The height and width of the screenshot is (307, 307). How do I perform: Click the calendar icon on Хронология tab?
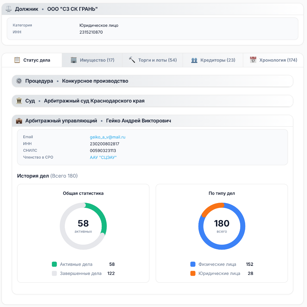click(253, 60)
